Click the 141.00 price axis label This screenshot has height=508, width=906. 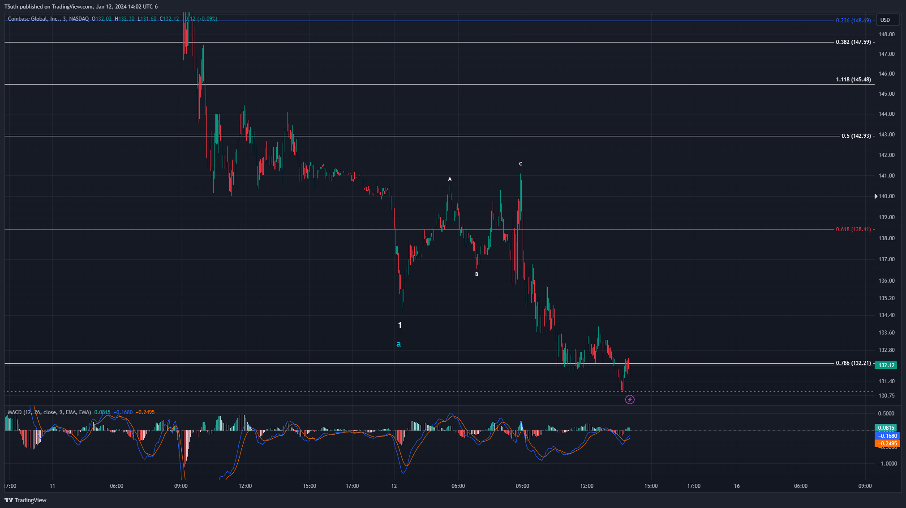pos(886,176)
